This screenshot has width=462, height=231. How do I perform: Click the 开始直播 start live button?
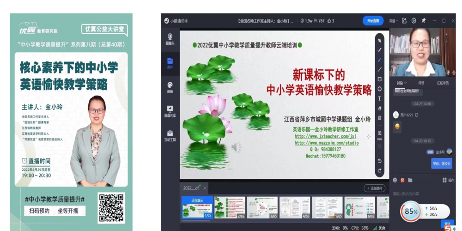coord(373,21)
